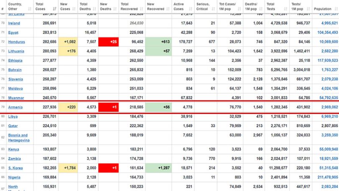
Task: Sort by Total Cases column icon
Action: (x=54, y=9)
